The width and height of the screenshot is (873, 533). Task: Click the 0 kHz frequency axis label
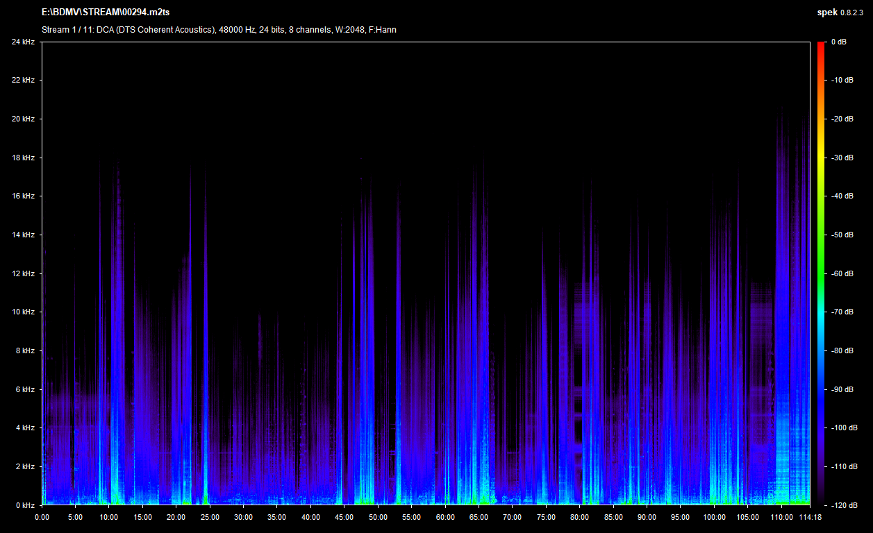pos(25,505)
